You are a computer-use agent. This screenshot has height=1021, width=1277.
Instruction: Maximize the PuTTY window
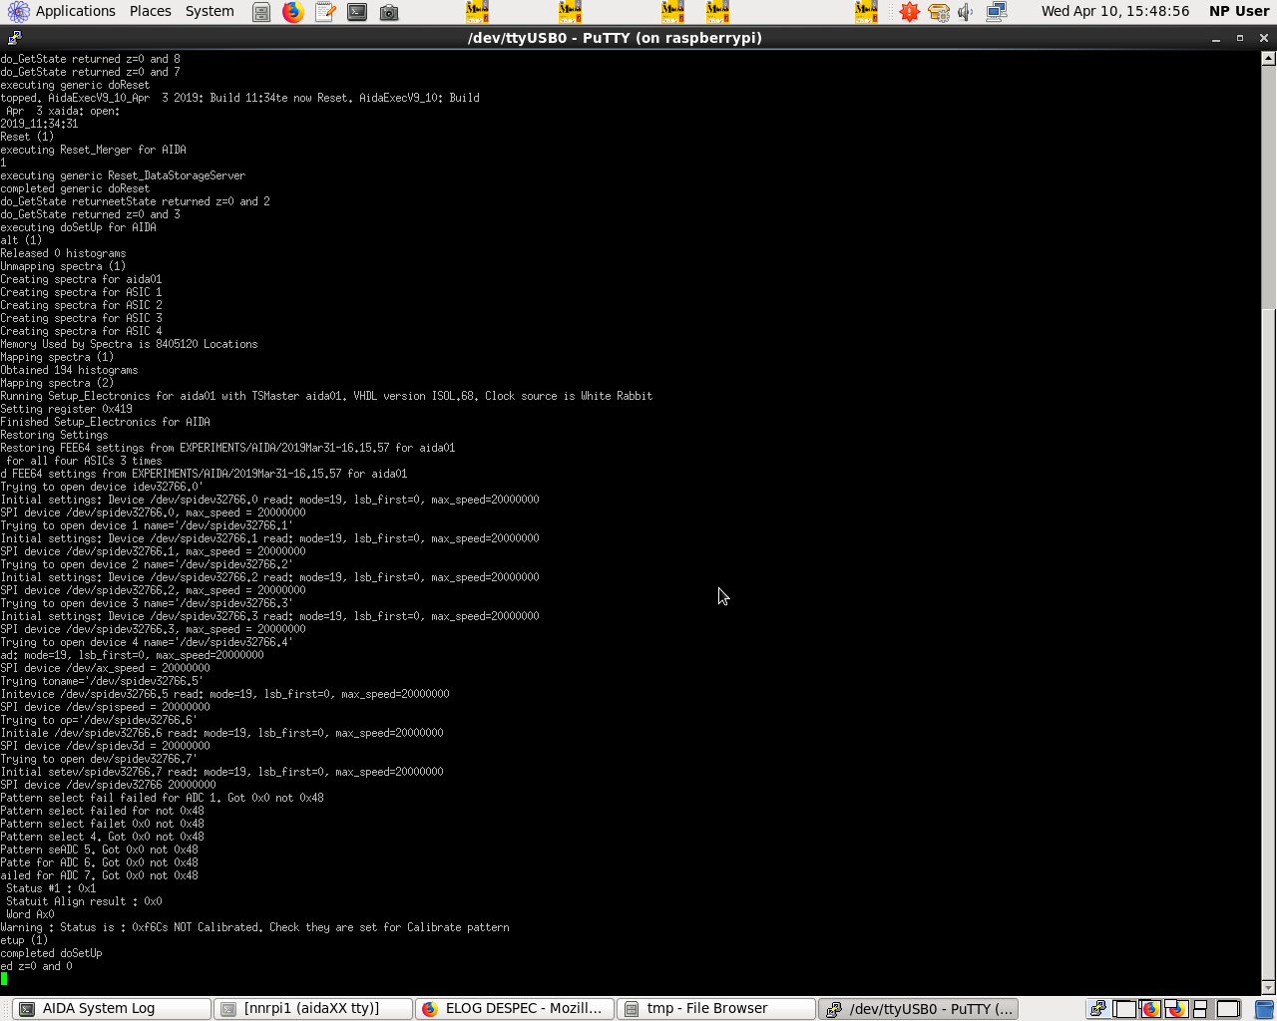pyautogui.click(x=1240, y=38)
